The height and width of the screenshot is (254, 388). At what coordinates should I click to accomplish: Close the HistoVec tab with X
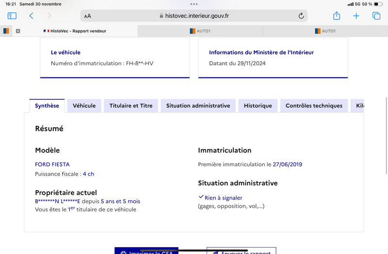(18, 31)
